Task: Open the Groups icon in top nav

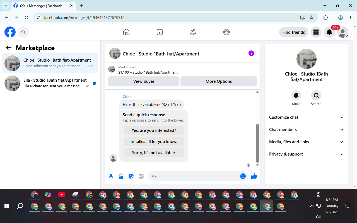Action: 226,32
